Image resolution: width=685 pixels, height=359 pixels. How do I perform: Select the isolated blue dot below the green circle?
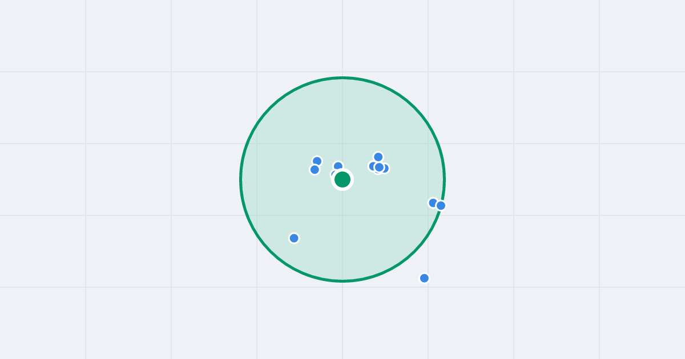point(424,278)
